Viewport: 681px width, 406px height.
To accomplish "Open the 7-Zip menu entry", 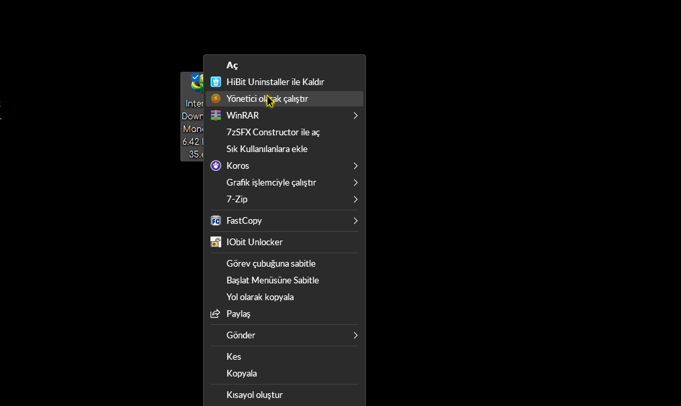I will tap(284, 199).
